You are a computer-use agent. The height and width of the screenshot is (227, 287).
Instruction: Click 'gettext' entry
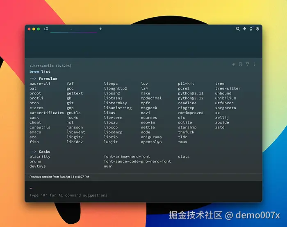click(x=75, y=93)
